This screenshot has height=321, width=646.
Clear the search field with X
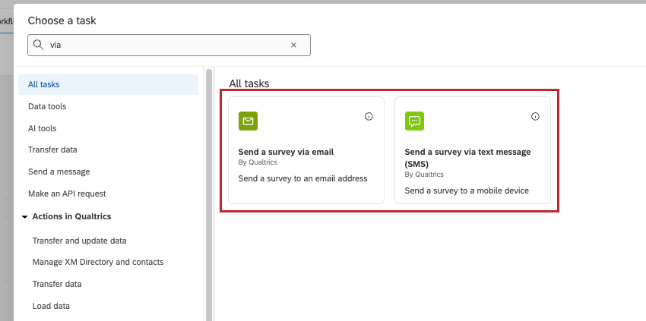click(x=293, y=46)
